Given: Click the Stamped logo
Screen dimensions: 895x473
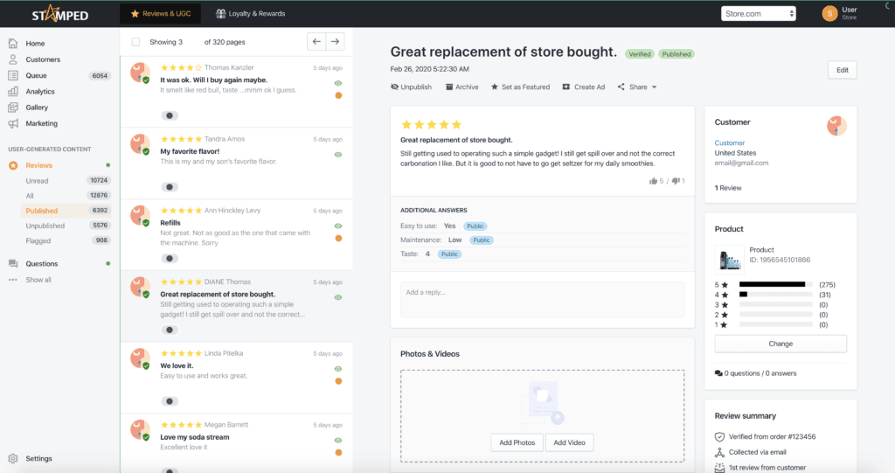Looking at the screenshot, I should pyautogui.click(x=60, y=14).
